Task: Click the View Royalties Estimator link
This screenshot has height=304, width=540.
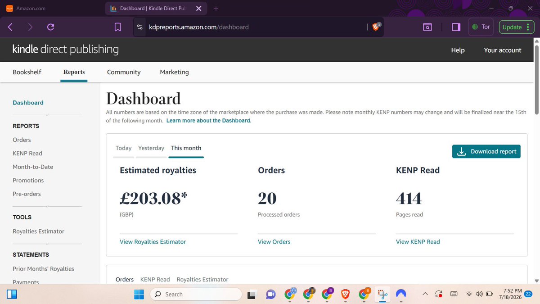Action: [x=153, y=242]
